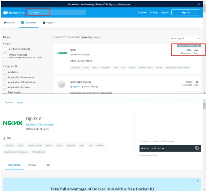The height and width of the screenshot is (194, 210).
Task: Close the DockerCon announcement banner
Action: pos(199,4)
